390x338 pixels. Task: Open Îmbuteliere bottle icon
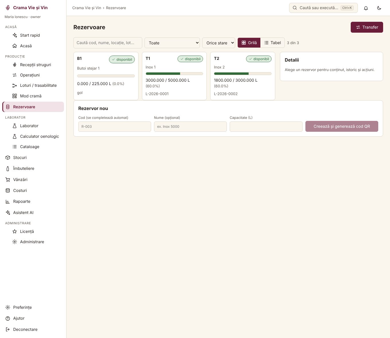click(x=8, y=169)
